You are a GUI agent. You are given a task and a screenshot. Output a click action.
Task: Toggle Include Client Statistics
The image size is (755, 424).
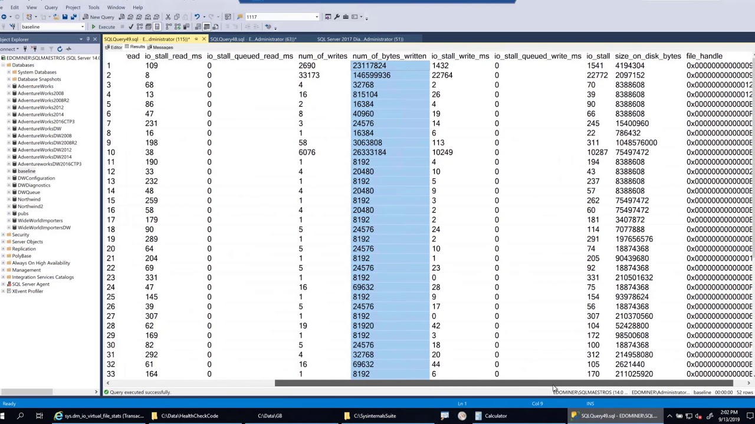click(x=186, y=26)
